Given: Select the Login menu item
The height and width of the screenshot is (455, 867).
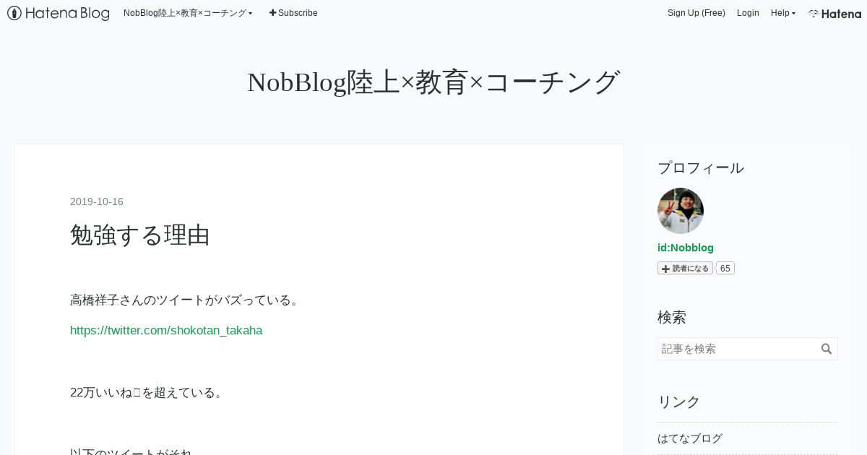Looking at the screenshot, I should [748, 13].
